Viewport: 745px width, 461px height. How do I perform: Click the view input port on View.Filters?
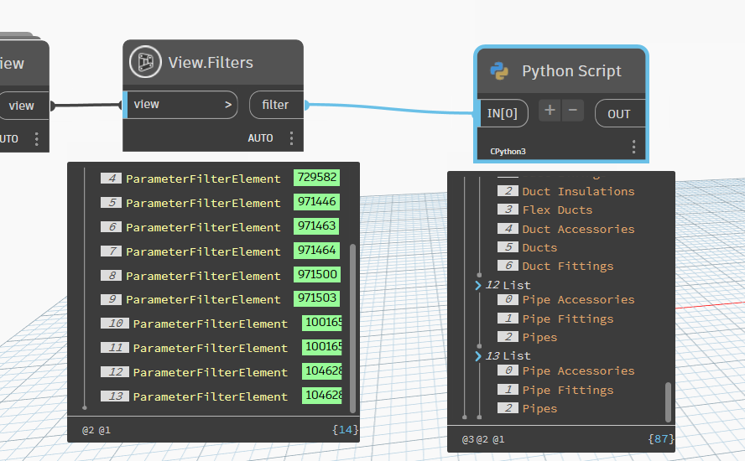pos(180,105)
